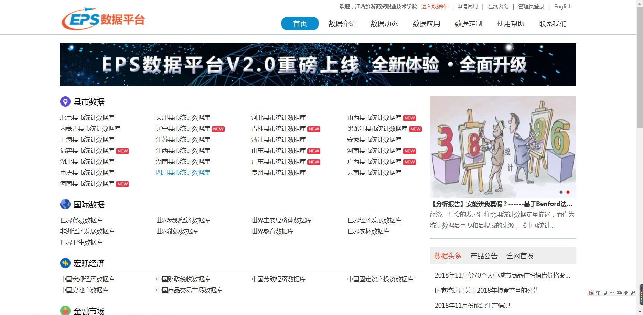
Task: Switch to 数据头条 news tab
Action: tap(448, 256)
